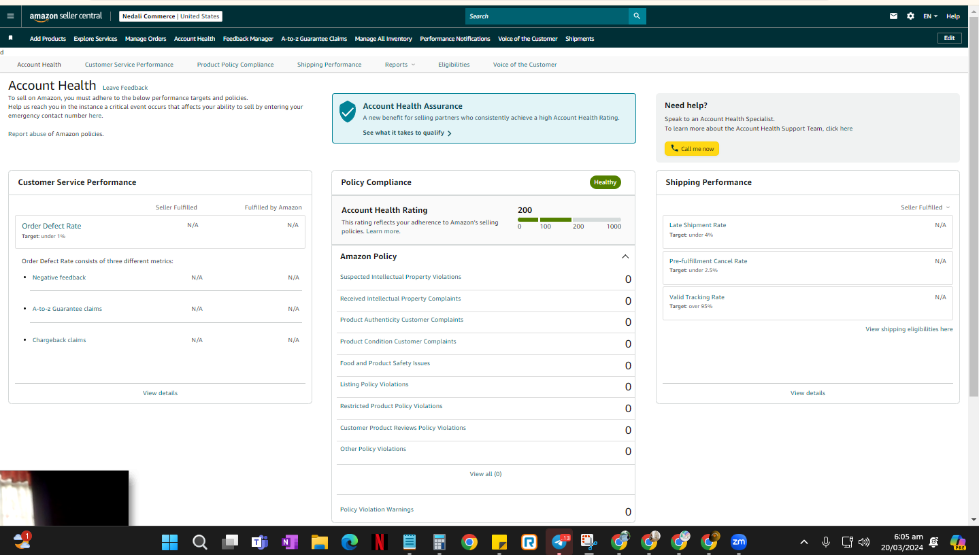979x555 pixels.
Task: Click the Account Health Rating progress bar
Action: [569, 220]
